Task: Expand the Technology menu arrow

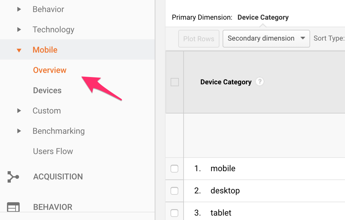Action: tap(19, 29)
